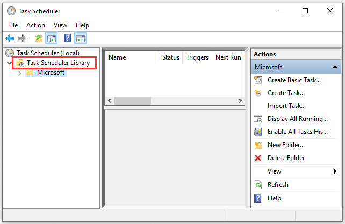Click the Forward arrow toolbar icon
The width and height of the screenshot is (345, 224).
tap(22, 39)
